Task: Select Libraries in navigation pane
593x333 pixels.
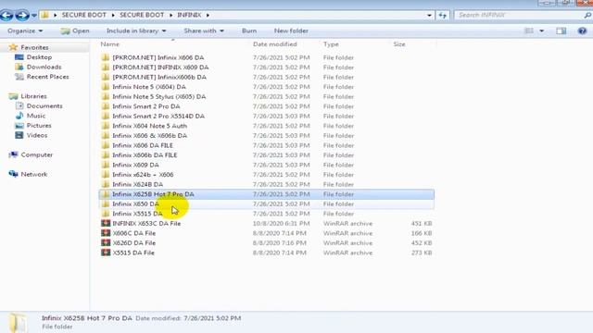Action: pos(33,96)
